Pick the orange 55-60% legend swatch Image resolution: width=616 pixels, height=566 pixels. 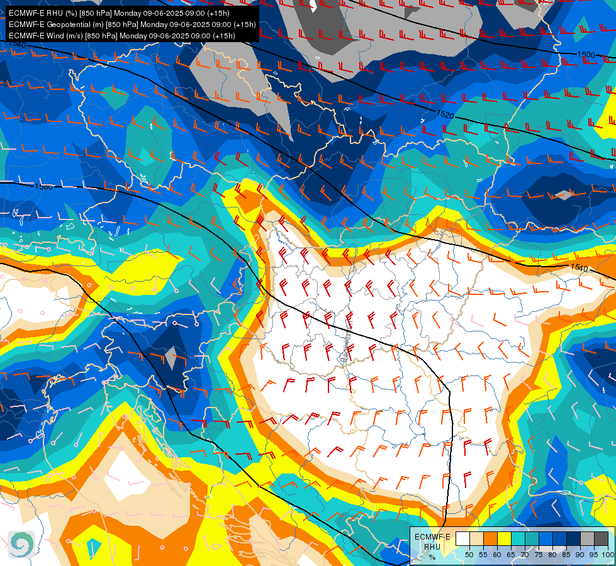coord(491,539)
